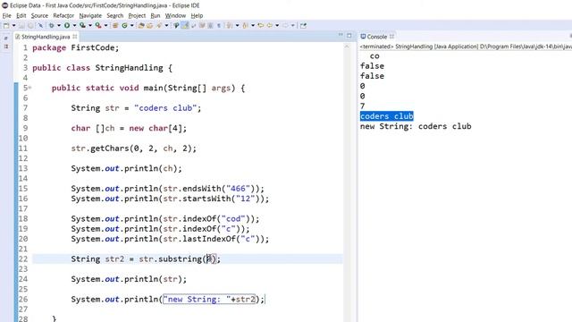Click the Back to last edit arrow
572x322 pixels.
[x=260, y=26]
